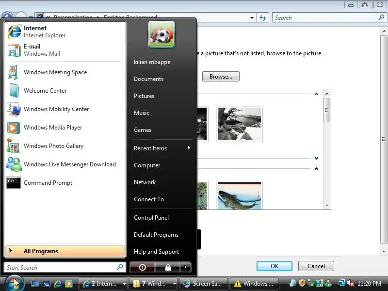Click the Cancel button
The width and height of the screenshot is (388, 291).
point(316,266)
